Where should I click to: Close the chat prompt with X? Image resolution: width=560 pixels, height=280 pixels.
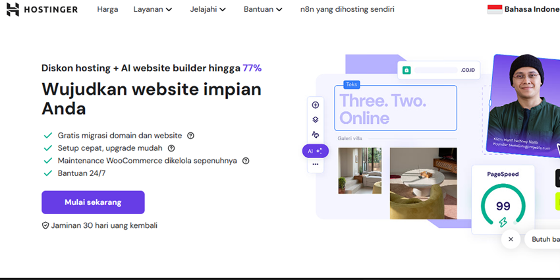pos(511,239)
